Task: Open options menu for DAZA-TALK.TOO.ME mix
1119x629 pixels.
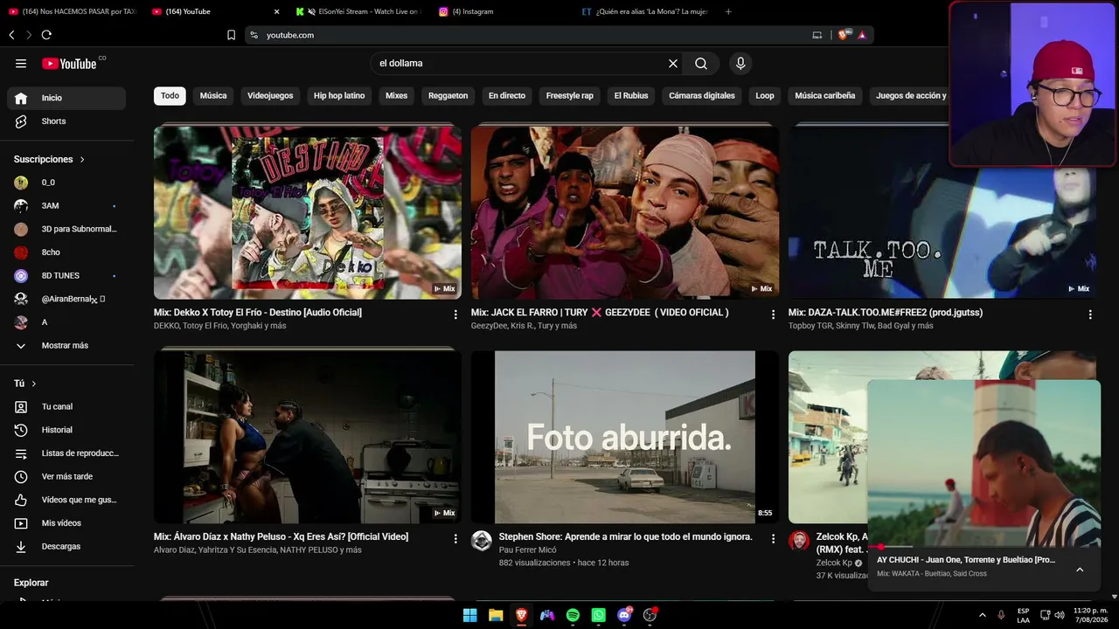Action: [x=1090, y=314]
